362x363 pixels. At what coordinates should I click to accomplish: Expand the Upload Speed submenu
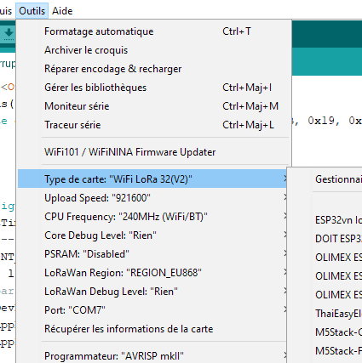pos(153,198)
